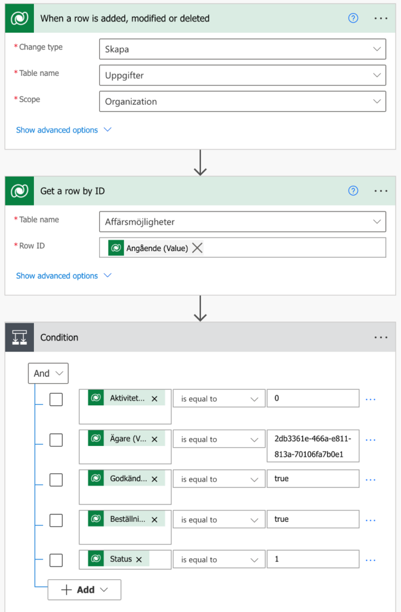Screen dimensions: 401x612
Task: Open ellipsis menu of Get a row by ID
Action: pyautogui.click(x=381, y=191)
